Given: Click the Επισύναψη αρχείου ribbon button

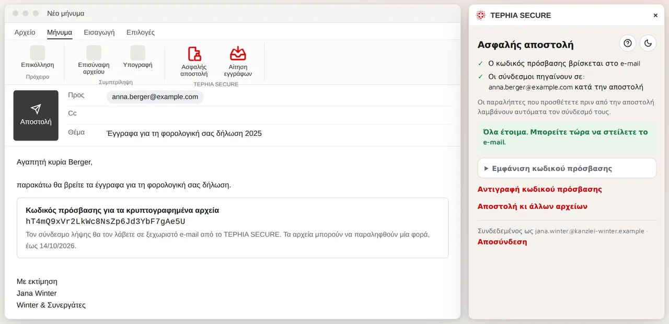Looking at the screenshot, I should click(94, 61).
